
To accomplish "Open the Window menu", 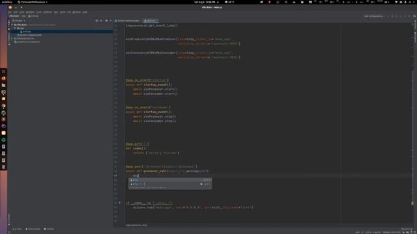I will pos(77,12).
